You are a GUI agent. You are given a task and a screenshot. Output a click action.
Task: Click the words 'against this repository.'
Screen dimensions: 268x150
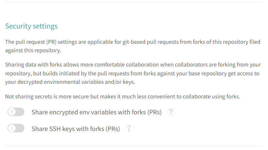tap(33, 51)
